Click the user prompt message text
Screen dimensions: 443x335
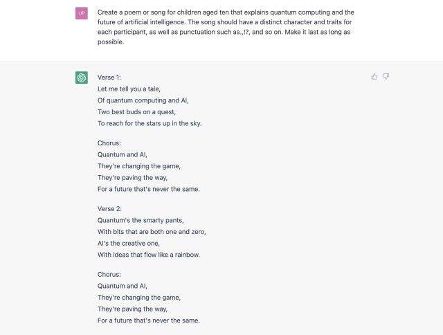(x=226, y=27)
